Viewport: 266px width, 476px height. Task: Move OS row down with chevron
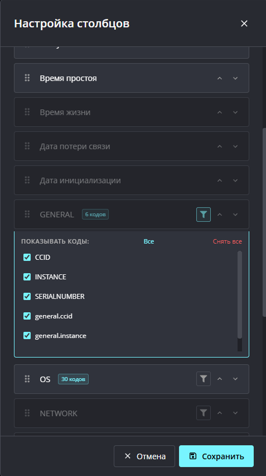pos(235,379)
